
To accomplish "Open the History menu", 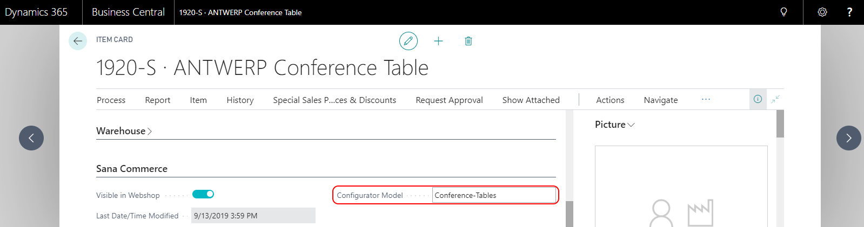I will click(240, 100).
